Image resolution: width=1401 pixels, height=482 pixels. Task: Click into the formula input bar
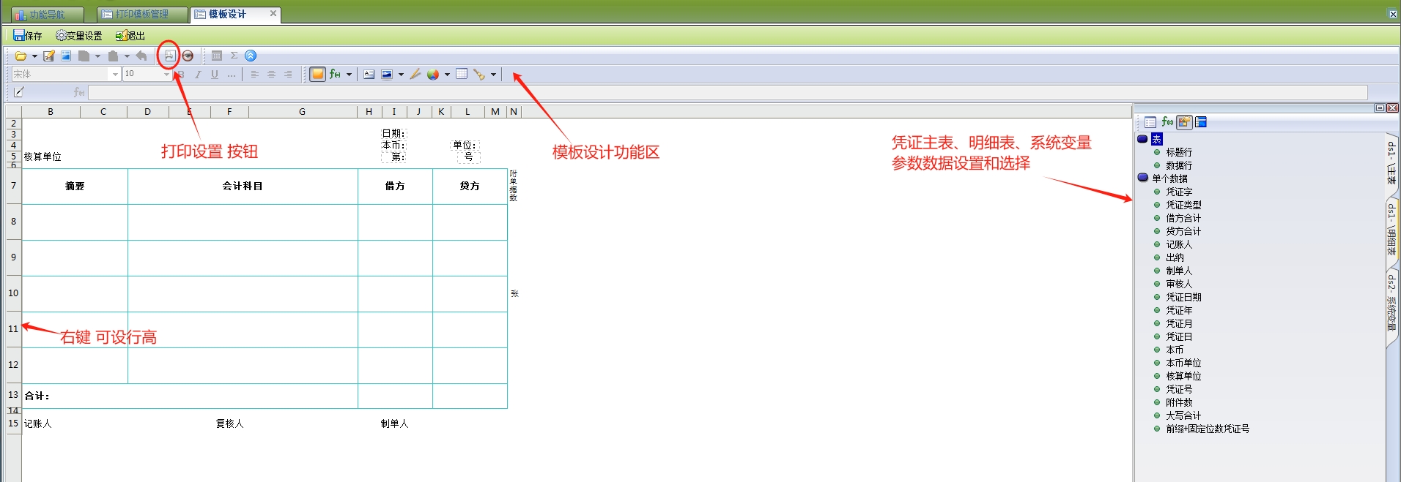(x=728, y=92)
